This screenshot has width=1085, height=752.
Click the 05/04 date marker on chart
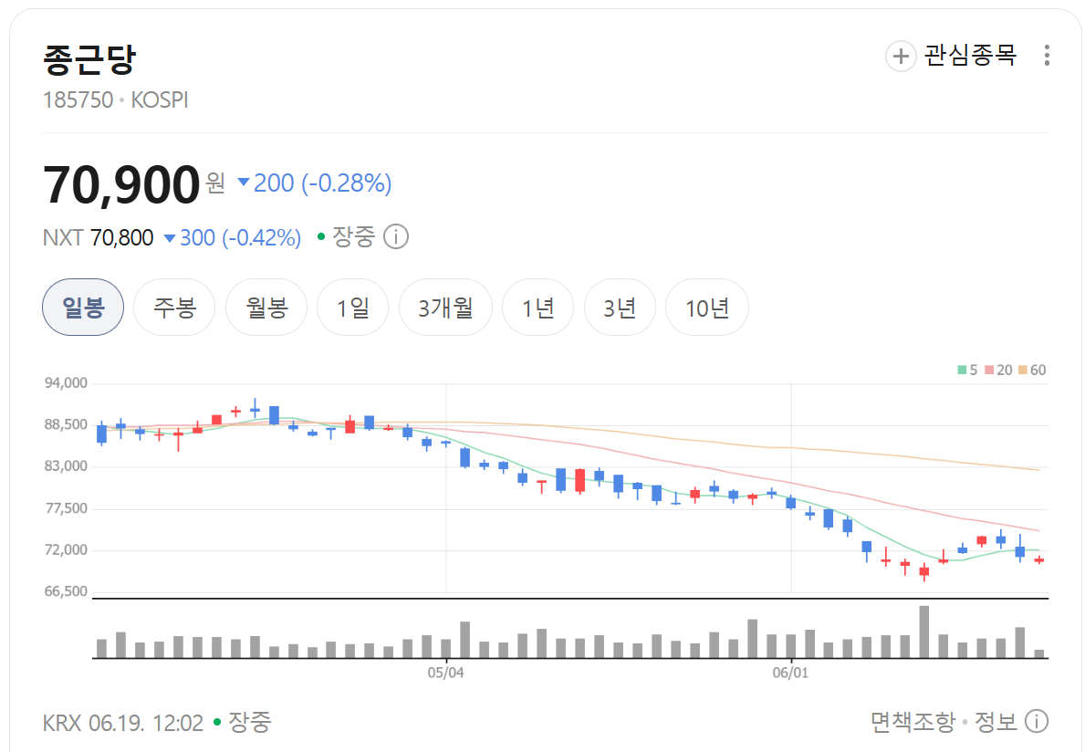445,673
